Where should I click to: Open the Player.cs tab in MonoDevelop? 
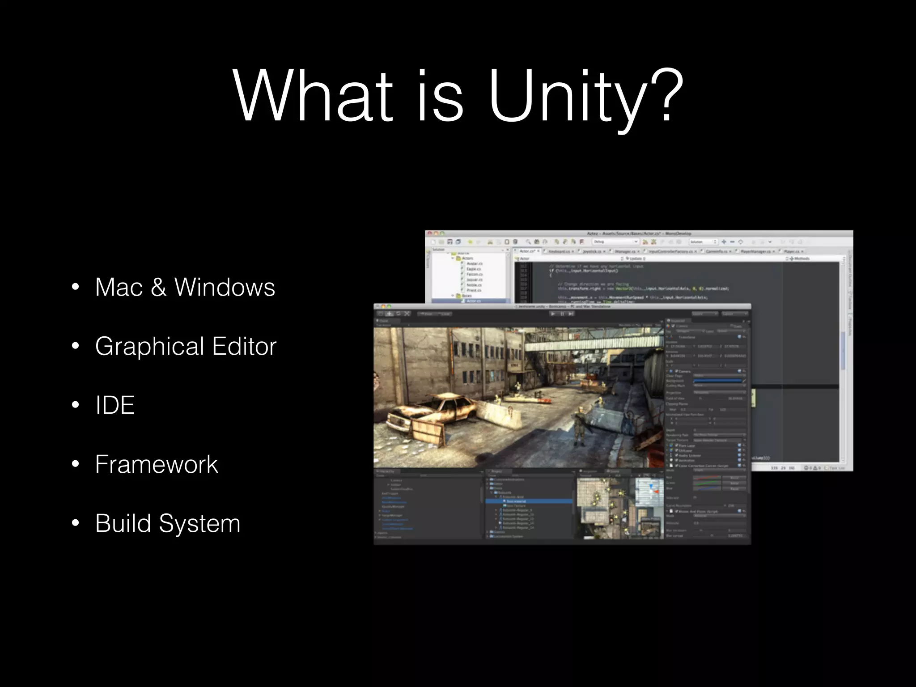(792, 251)
